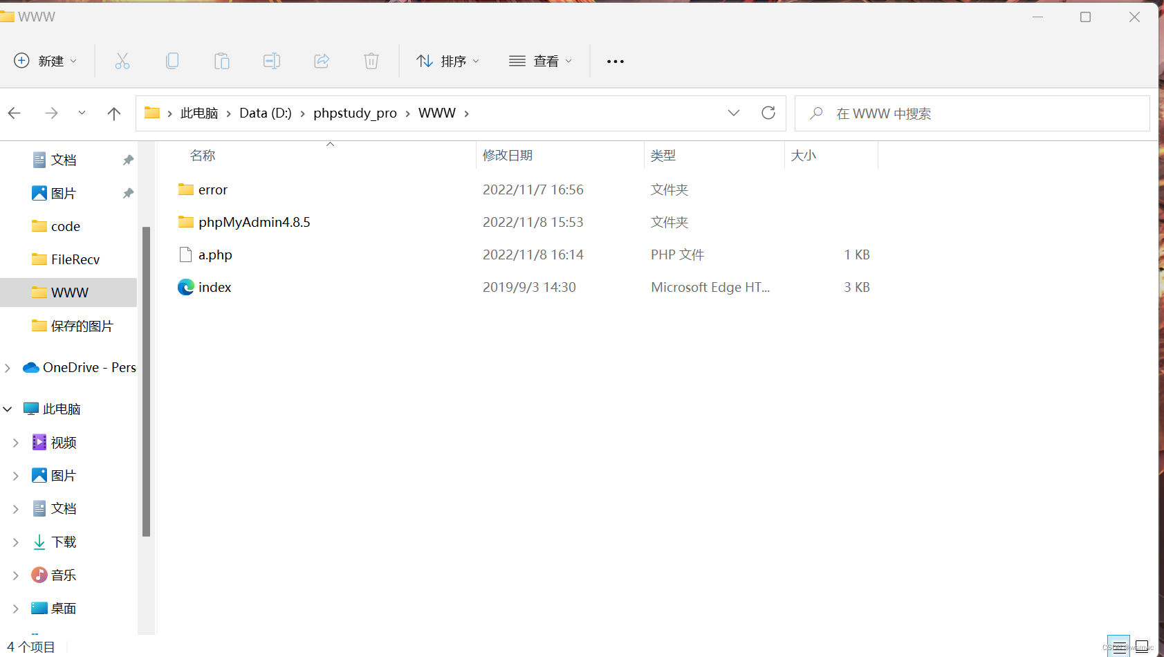Open recent locations dropdown arrow
The height and width of the screenshot is (657, 1164).
82,113
